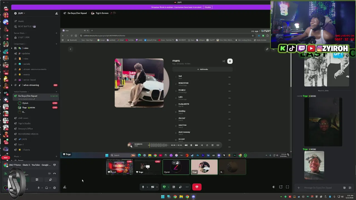Image resolution: width=356 pixels, height=200 pixels.
Task: Expand microphone options arrow in call controls
Action: [147, 187]
